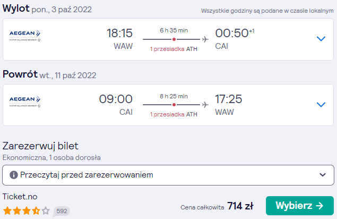
Task: Click the info icon before Przeczytaj
Action: tap(14, 175)
